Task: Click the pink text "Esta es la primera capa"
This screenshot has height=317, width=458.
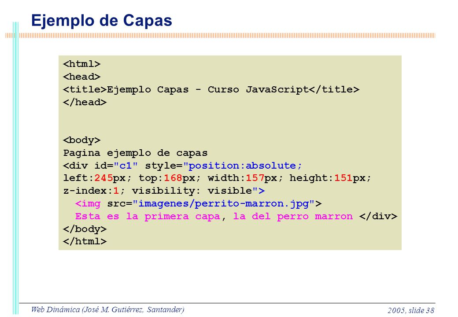Action: [x=148, y=217]
